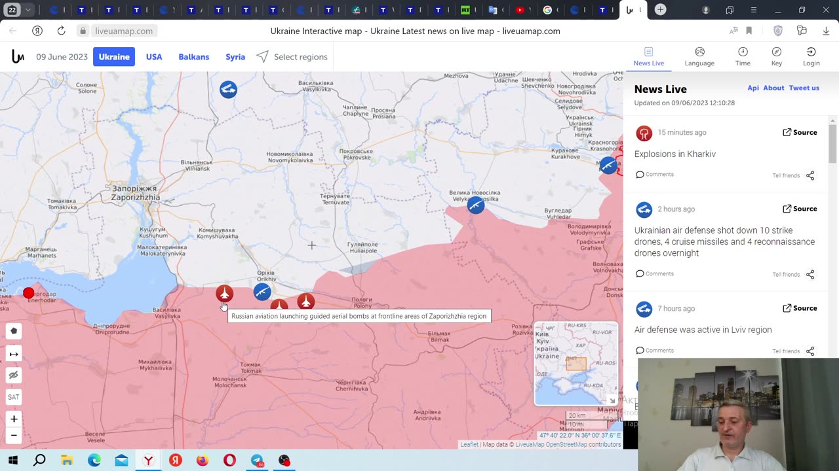Image resolution: width=839 pixels, height=471 pixels.
Task: Open Source of Lviv region air defense news
Action: point(800,308)
